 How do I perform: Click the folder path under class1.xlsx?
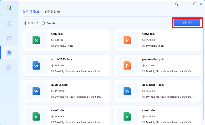(x=170, y=122)
